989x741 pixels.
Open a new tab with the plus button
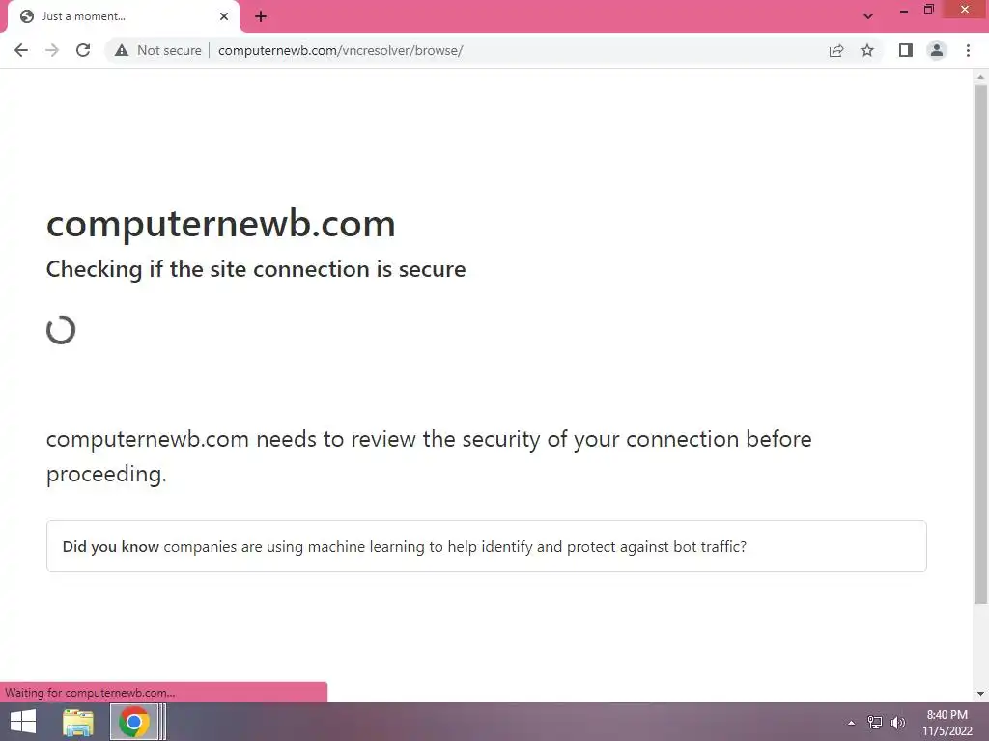261,16
